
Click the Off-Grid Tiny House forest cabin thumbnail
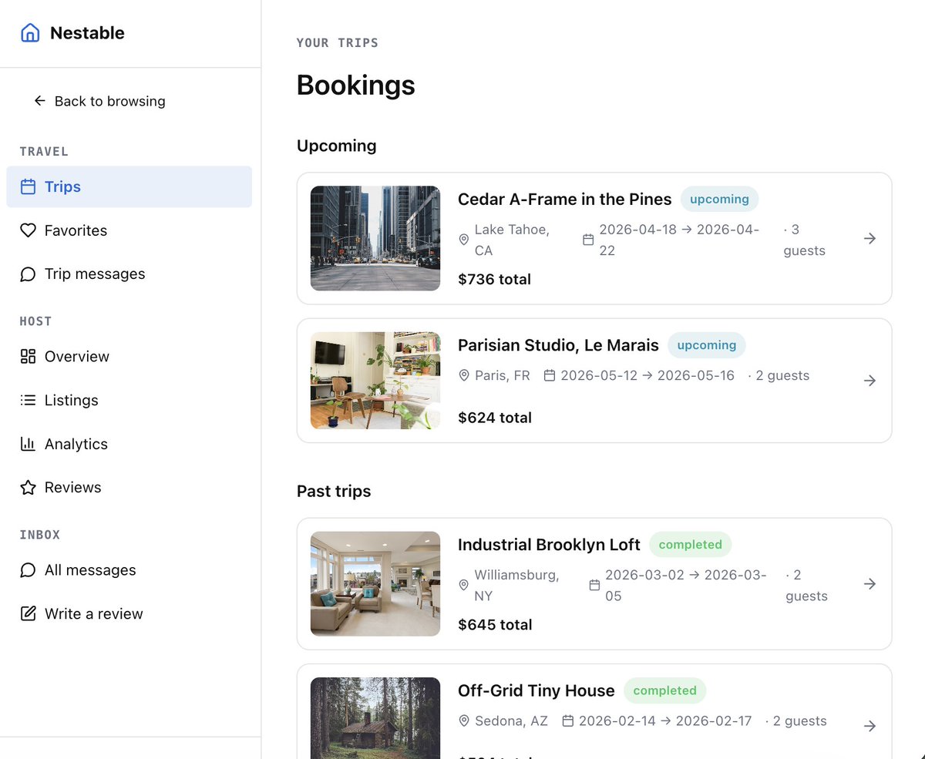pos(375,718)
